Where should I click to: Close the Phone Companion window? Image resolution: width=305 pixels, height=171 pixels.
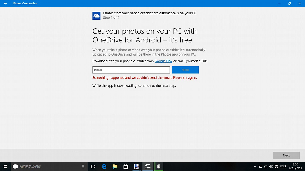(x=300, y=4)
